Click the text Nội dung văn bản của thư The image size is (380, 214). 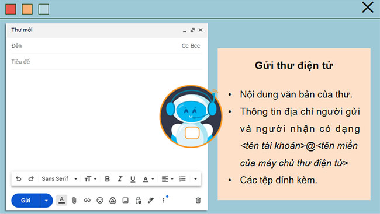click(x=296, y=94)
